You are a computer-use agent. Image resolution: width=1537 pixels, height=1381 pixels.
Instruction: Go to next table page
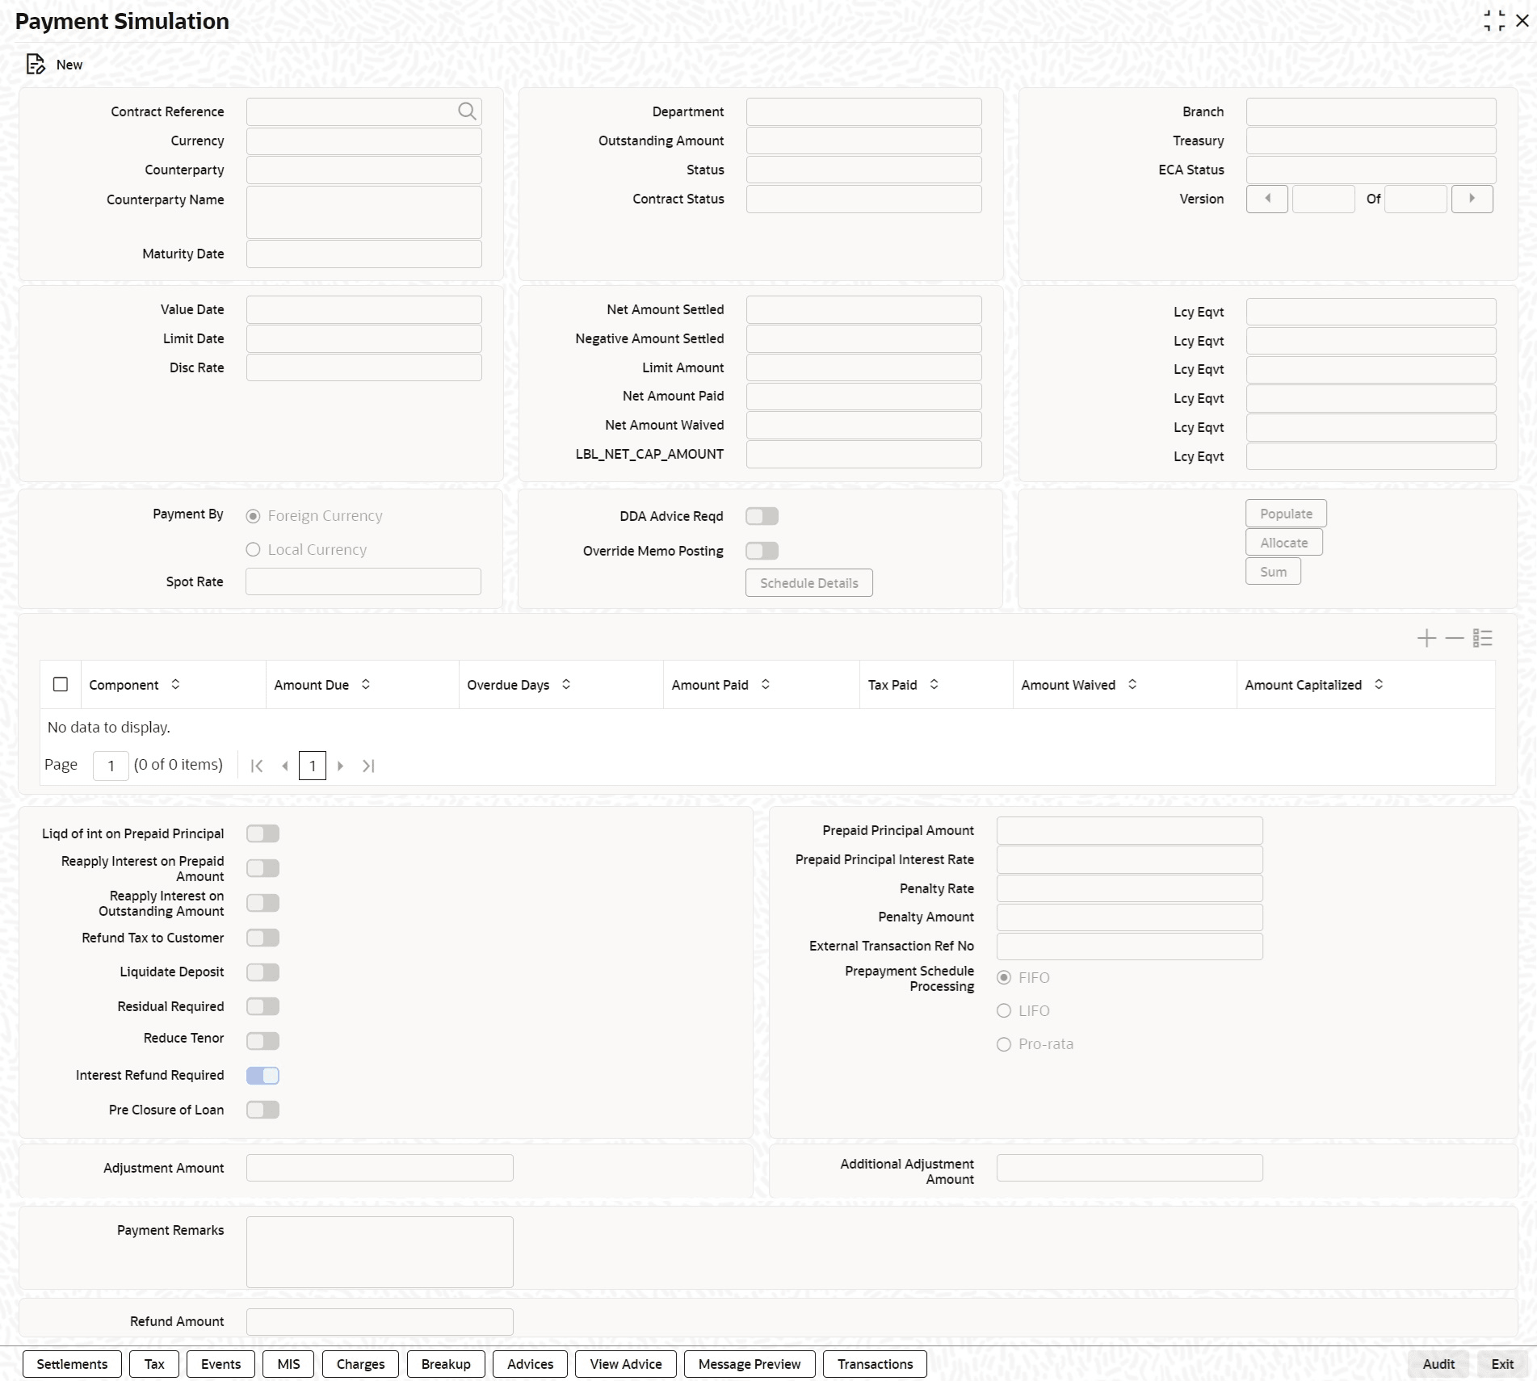[x=340, y=766]
